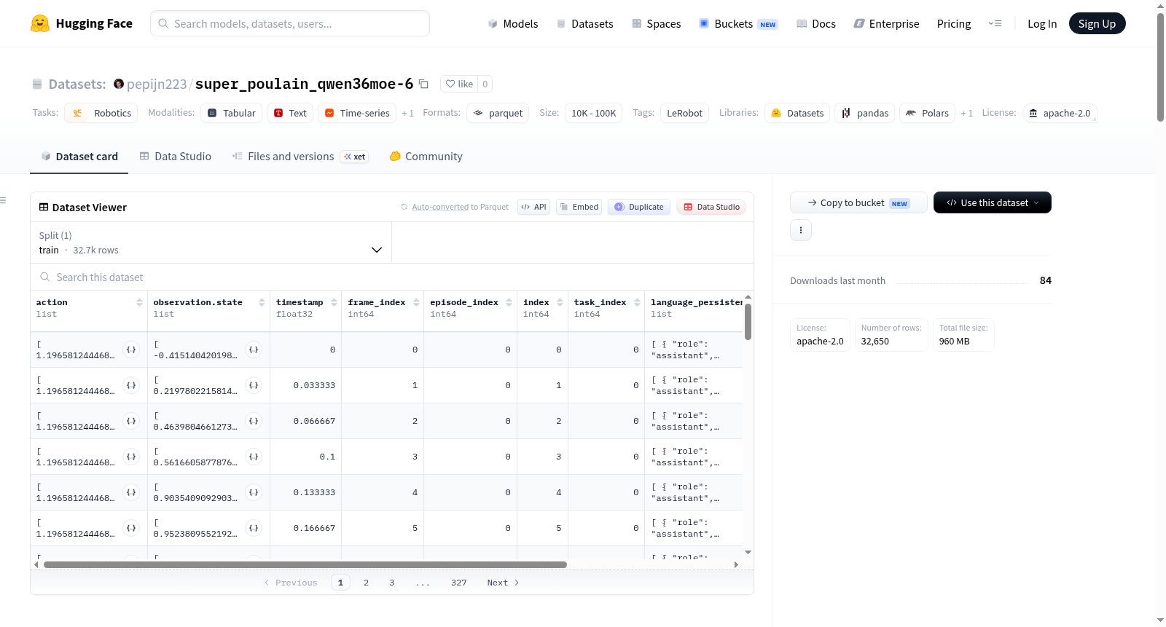Open Use this dataset dropdown
This screenshot has width=1166, height=627.
pos(993,202)
